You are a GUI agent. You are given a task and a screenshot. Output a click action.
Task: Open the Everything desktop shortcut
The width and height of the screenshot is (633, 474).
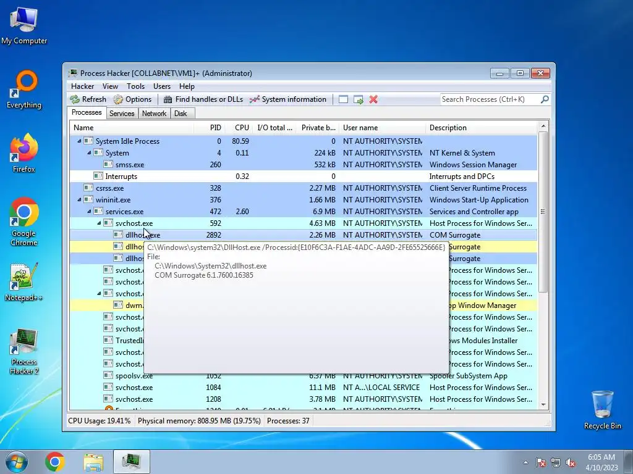click(x=24, y=89)
